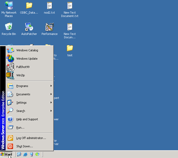Expand the Documents submenu

click(x=30, y=94)
